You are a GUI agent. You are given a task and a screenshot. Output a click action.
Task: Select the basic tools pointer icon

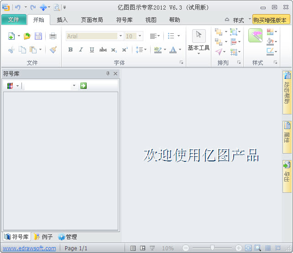(x=199, y=36)
